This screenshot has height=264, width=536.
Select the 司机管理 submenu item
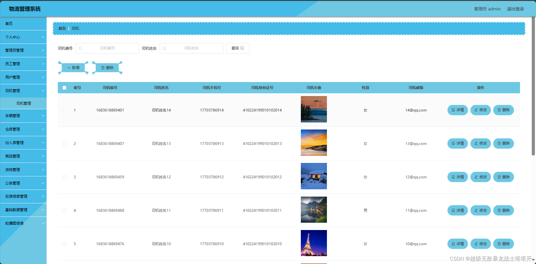(23, 103)
